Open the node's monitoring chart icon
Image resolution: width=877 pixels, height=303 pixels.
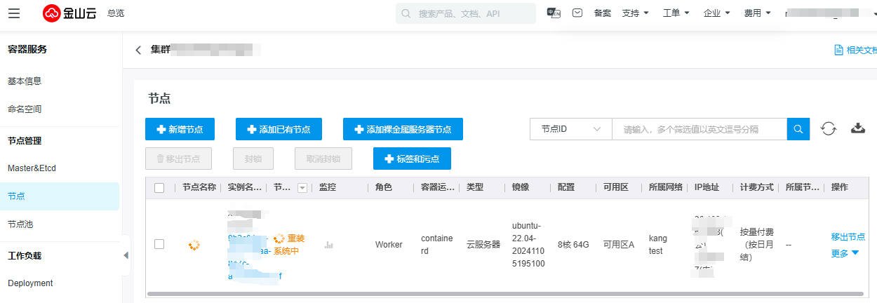click(328, 245)
